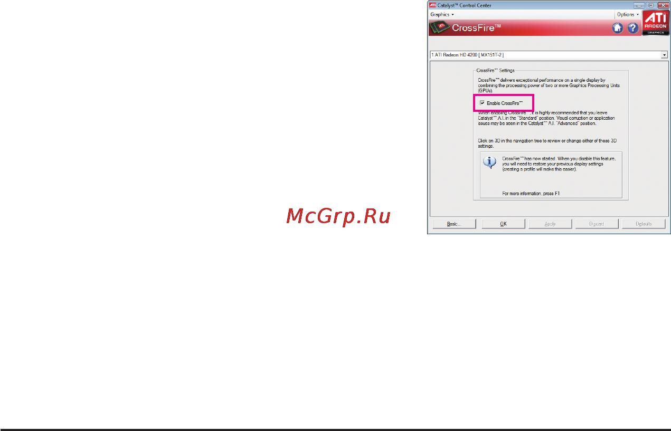Click the 'For more information, press F1' text

(x=531, y=194)
